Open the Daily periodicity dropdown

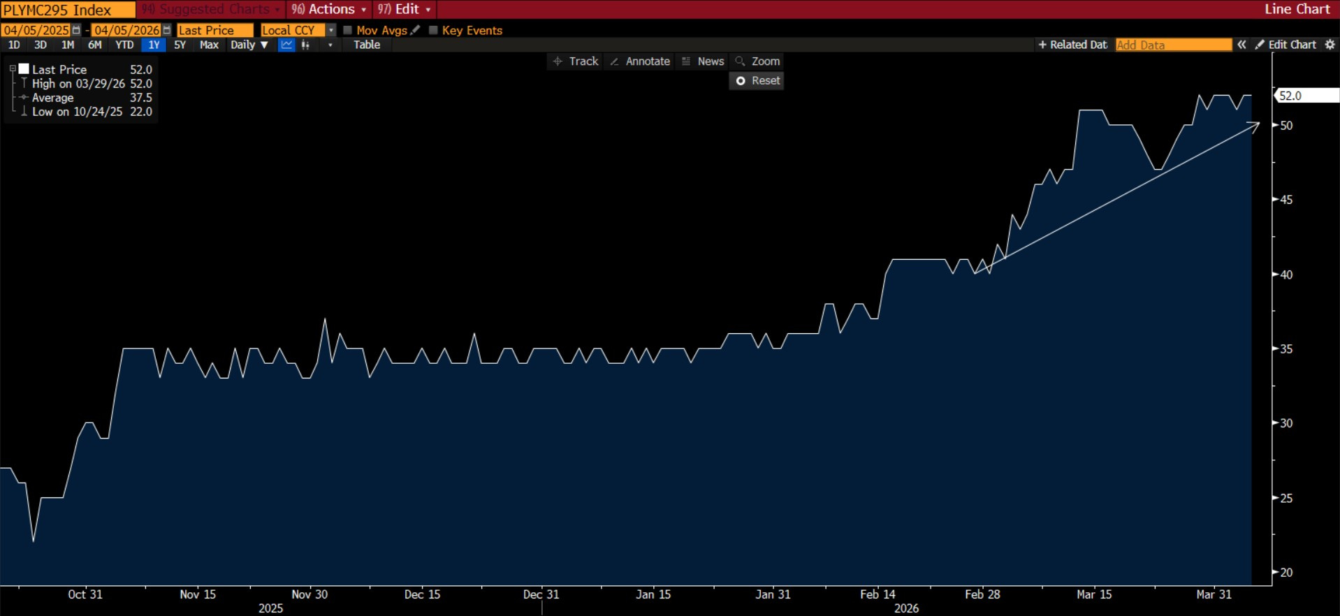(x=249, y=45)
